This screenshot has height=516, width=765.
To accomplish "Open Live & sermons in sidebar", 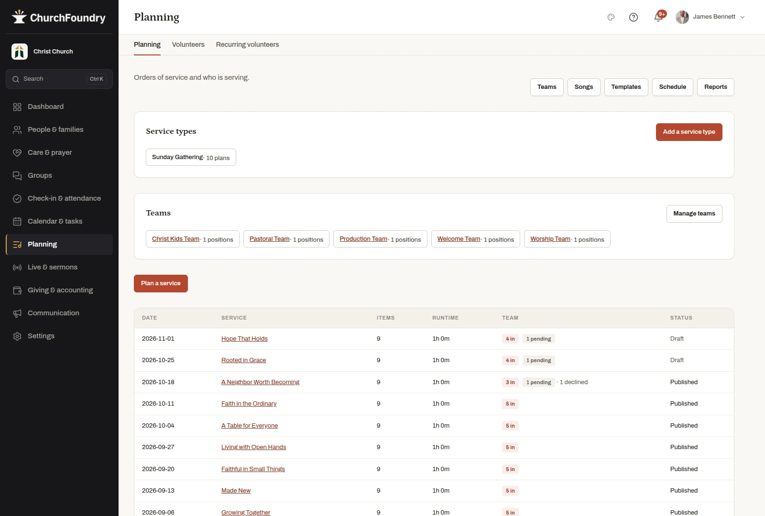I will [59, 268].
